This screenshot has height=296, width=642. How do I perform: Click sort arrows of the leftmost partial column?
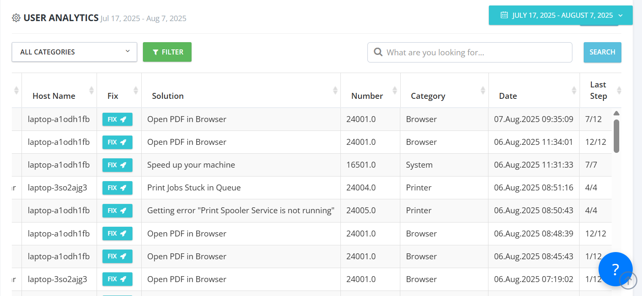coord(16,90)
